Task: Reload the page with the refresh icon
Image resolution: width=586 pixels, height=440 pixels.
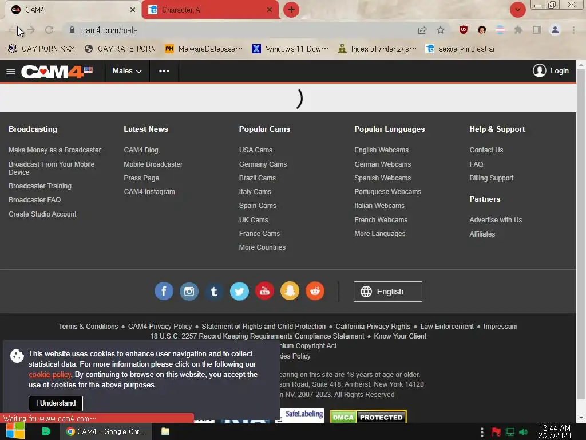Action: [x=49, y=30]
